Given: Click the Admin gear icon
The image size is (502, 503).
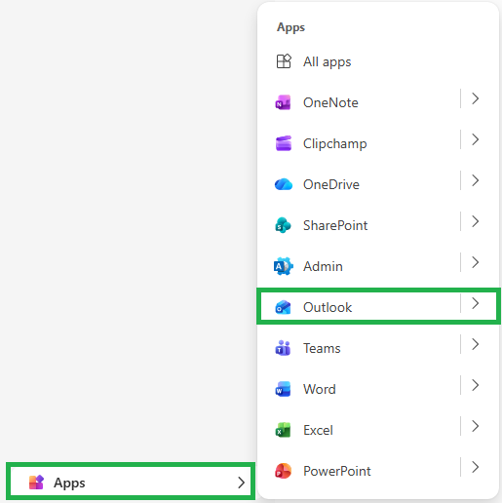Looking at the screenshot, I should click(284, 266).
